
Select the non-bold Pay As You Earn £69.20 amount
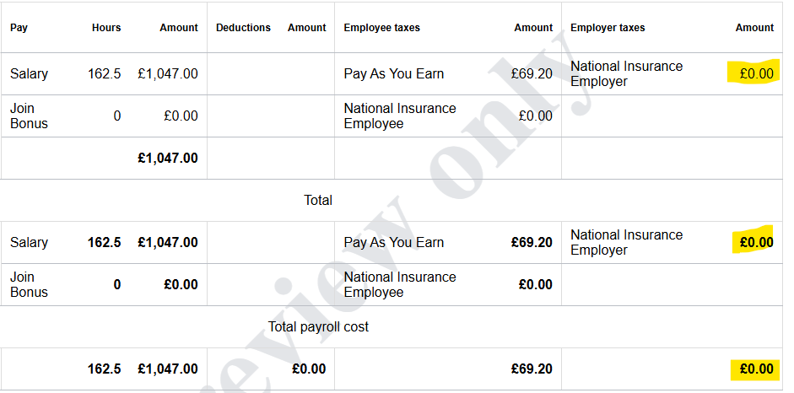[532, 74]
